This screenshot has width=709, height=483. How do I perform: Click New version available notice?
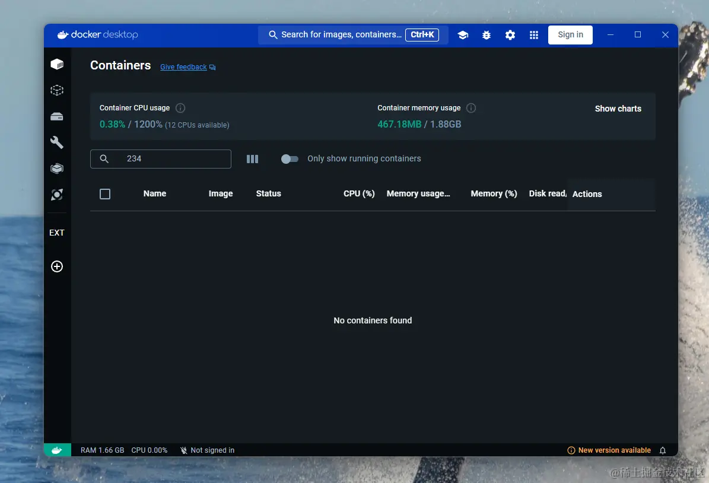click(x=609, y=450)
